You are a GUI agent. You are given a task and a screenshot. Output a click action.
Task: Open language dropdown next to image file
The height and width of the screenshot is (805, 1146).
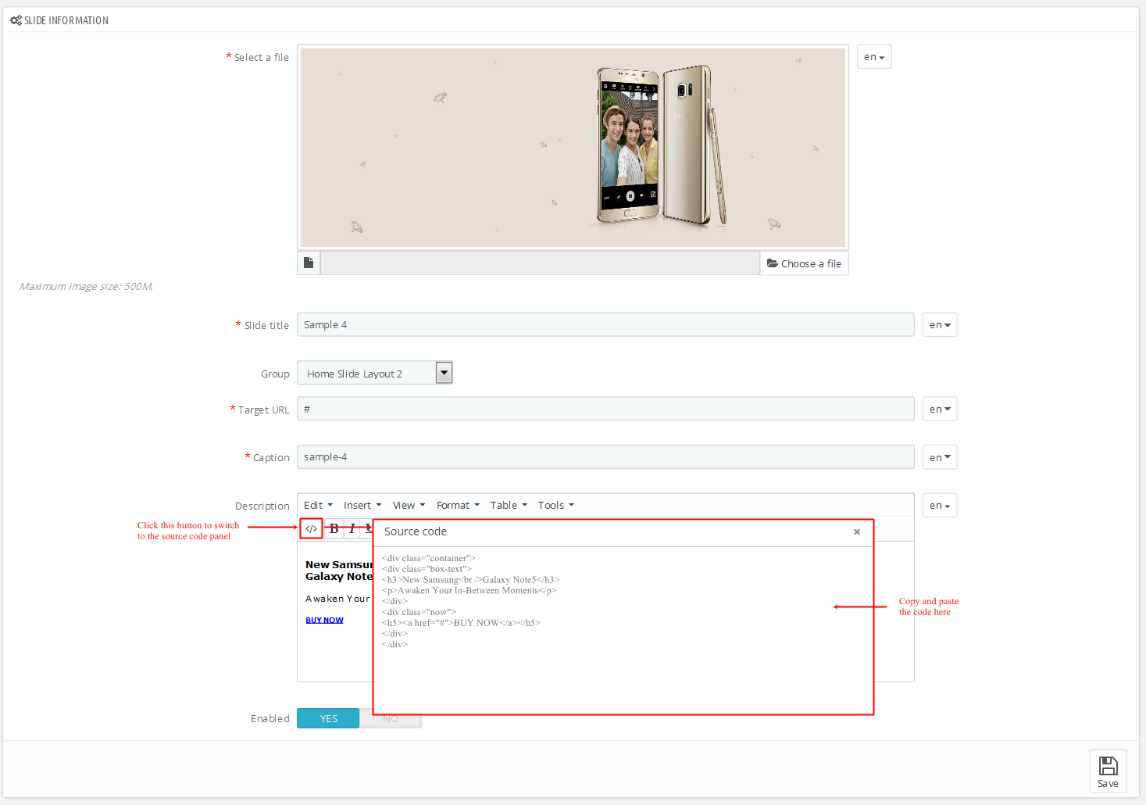click(874, 56)
